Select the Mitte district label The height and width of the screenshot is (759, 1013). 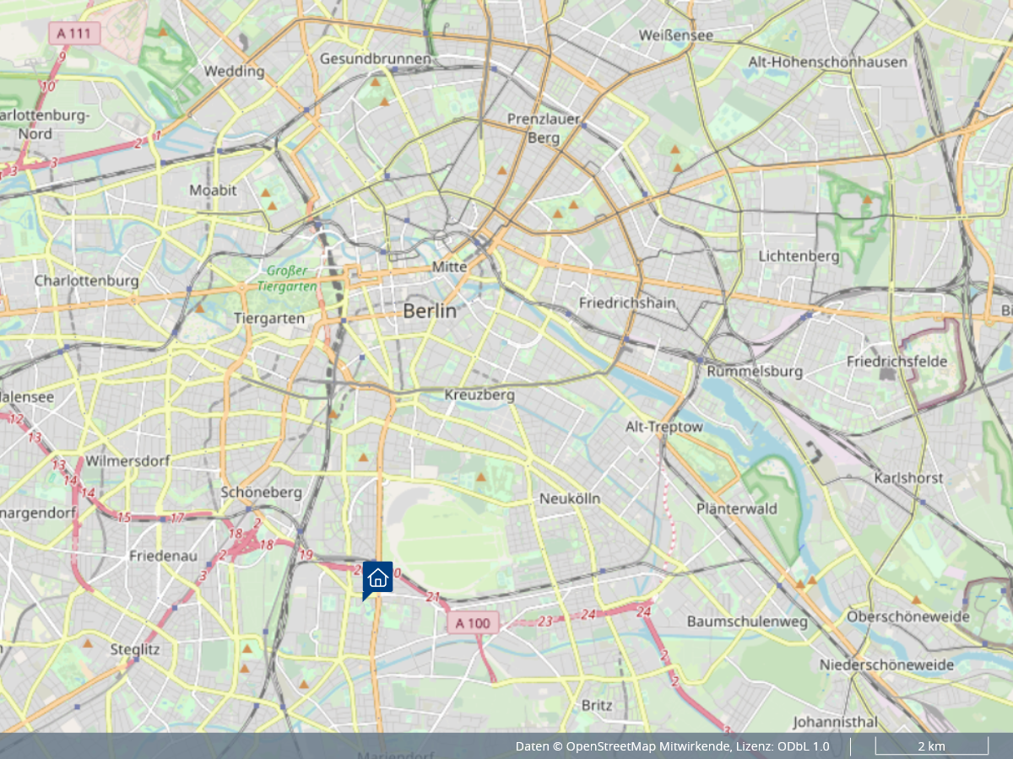click(x=449, y=266)
